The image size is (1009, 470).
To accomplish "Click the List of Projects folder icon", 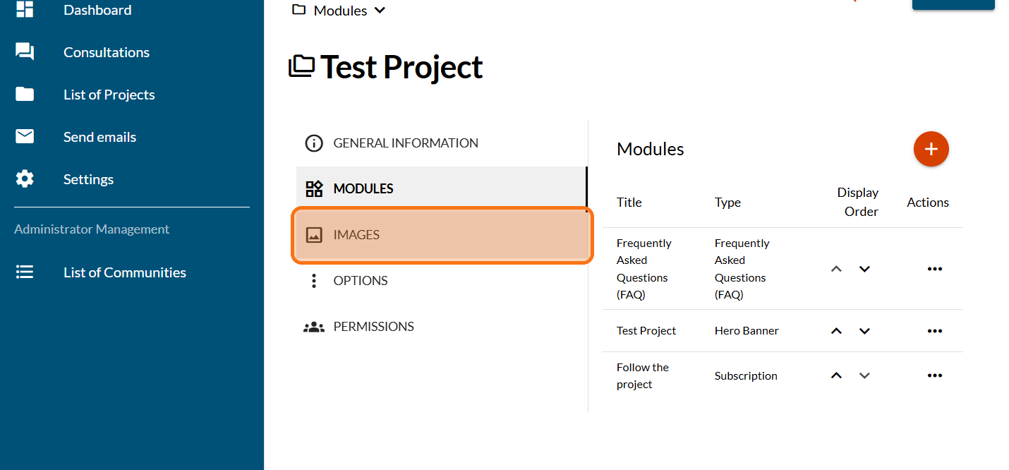I will coord(25,95).
